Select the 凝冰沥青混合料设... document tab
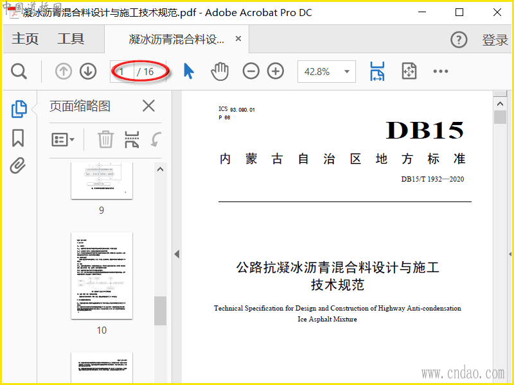This screenshot has width=514, height=385. (x=176, y=39)
